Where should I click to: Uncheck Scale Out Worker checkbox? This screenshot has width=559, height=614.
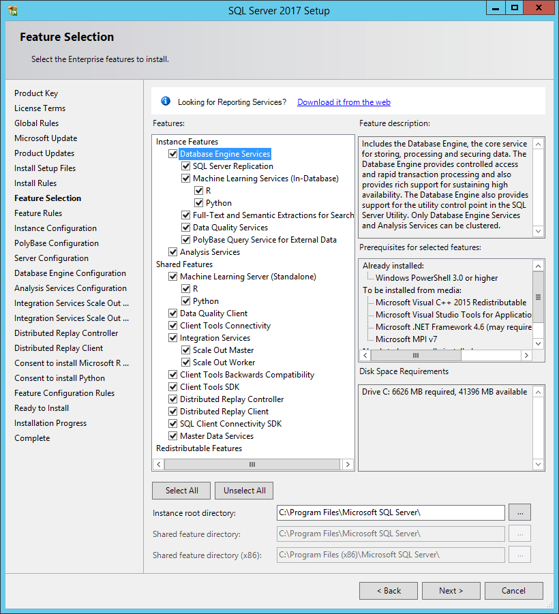click(185, 363)
